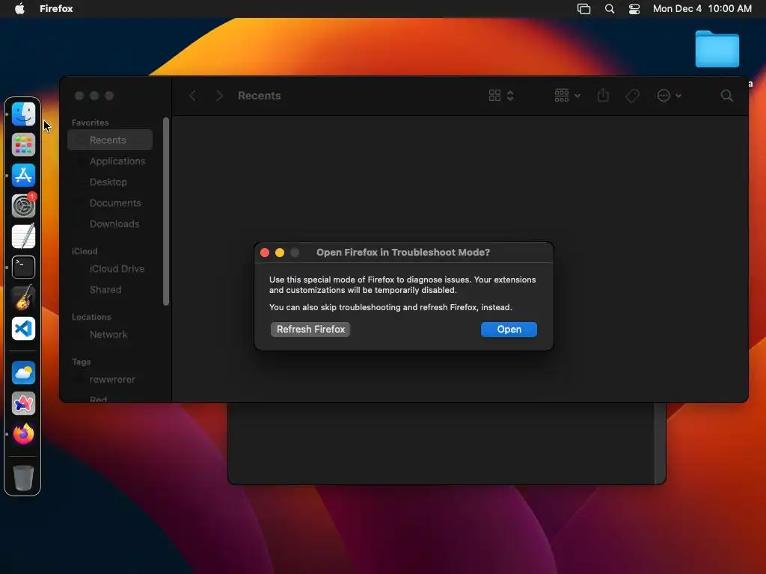The height and width of the screenshot is (574, 766).
Task: Click the Finder Edit Tags icon
Action: 633,96
